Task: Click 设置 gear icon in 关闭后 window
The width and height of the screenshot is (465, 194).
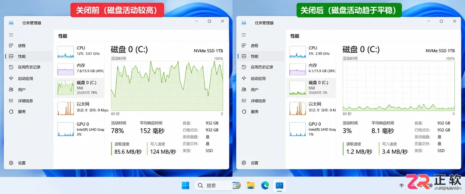Action: (x=244, y=163)
